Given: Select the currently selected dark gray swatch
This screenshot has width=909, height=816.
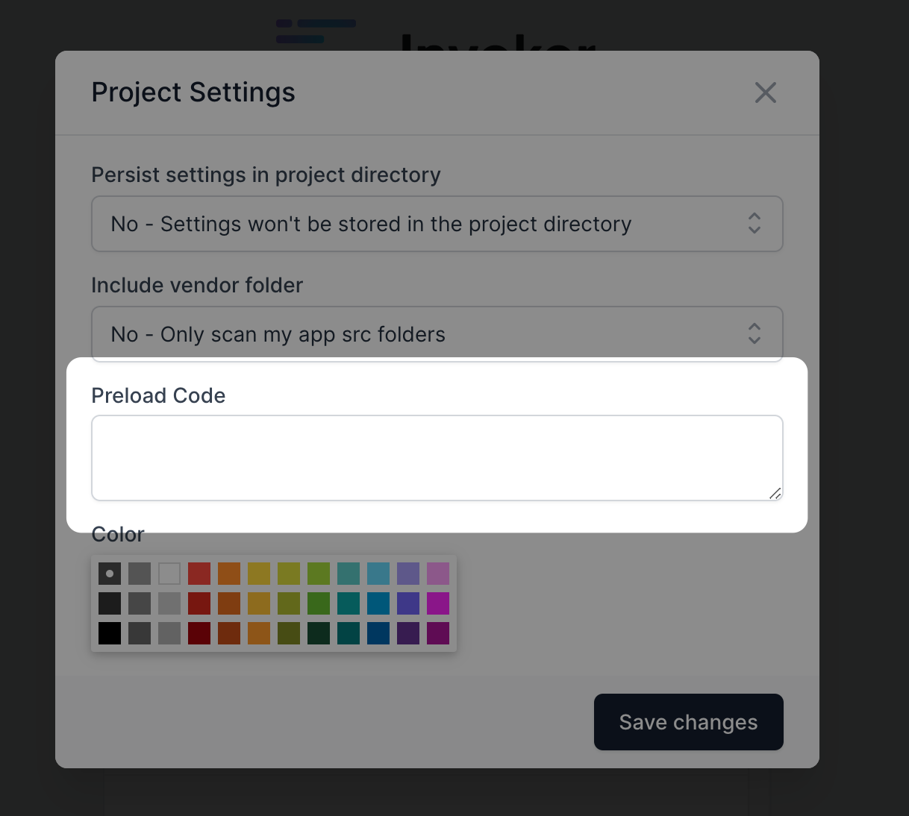Looking at the screenshot, I should tap(110, 573).
